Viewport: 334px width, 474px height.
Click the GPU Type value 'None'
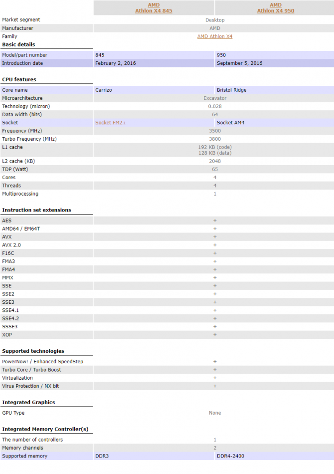click(x=215, y=413)
